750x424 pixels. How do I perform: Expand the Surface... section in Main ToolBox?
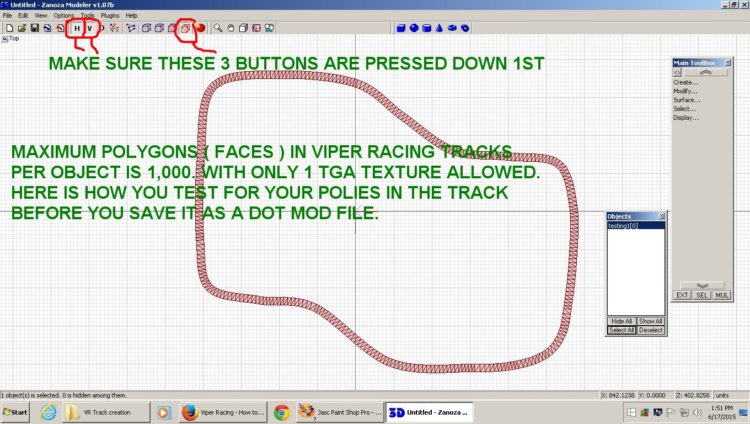(687, 100)
